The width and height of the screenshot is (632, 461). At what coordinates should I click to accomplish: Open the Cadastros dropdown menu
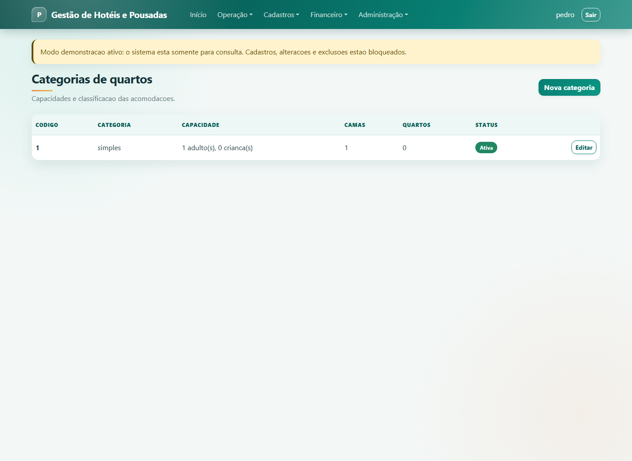(281, 14)
